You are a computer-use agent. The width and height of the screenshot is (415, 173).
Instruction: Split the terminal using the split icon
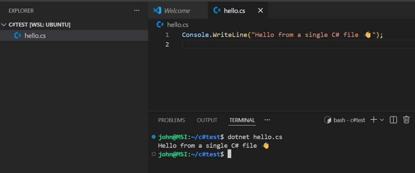tap(393, 120)
